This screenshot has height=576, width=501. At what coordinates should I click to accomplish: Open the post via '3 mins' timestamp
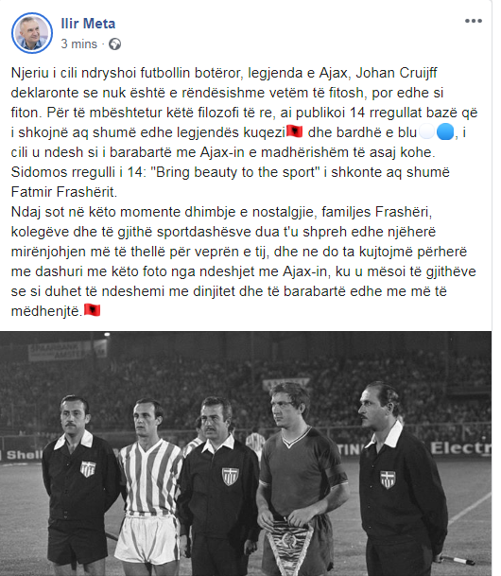pyautogui.click(x=78, y=44)
